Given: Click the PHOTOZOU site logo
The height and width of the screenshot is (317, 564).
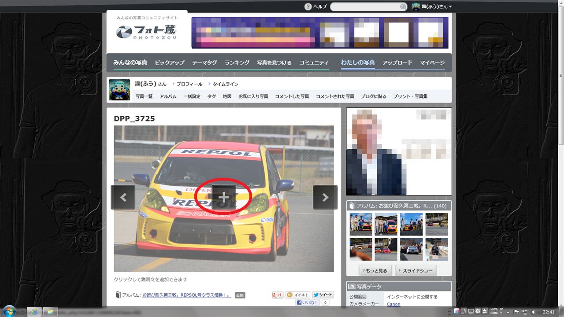Looking at the screenshot, I should [147, 32].
